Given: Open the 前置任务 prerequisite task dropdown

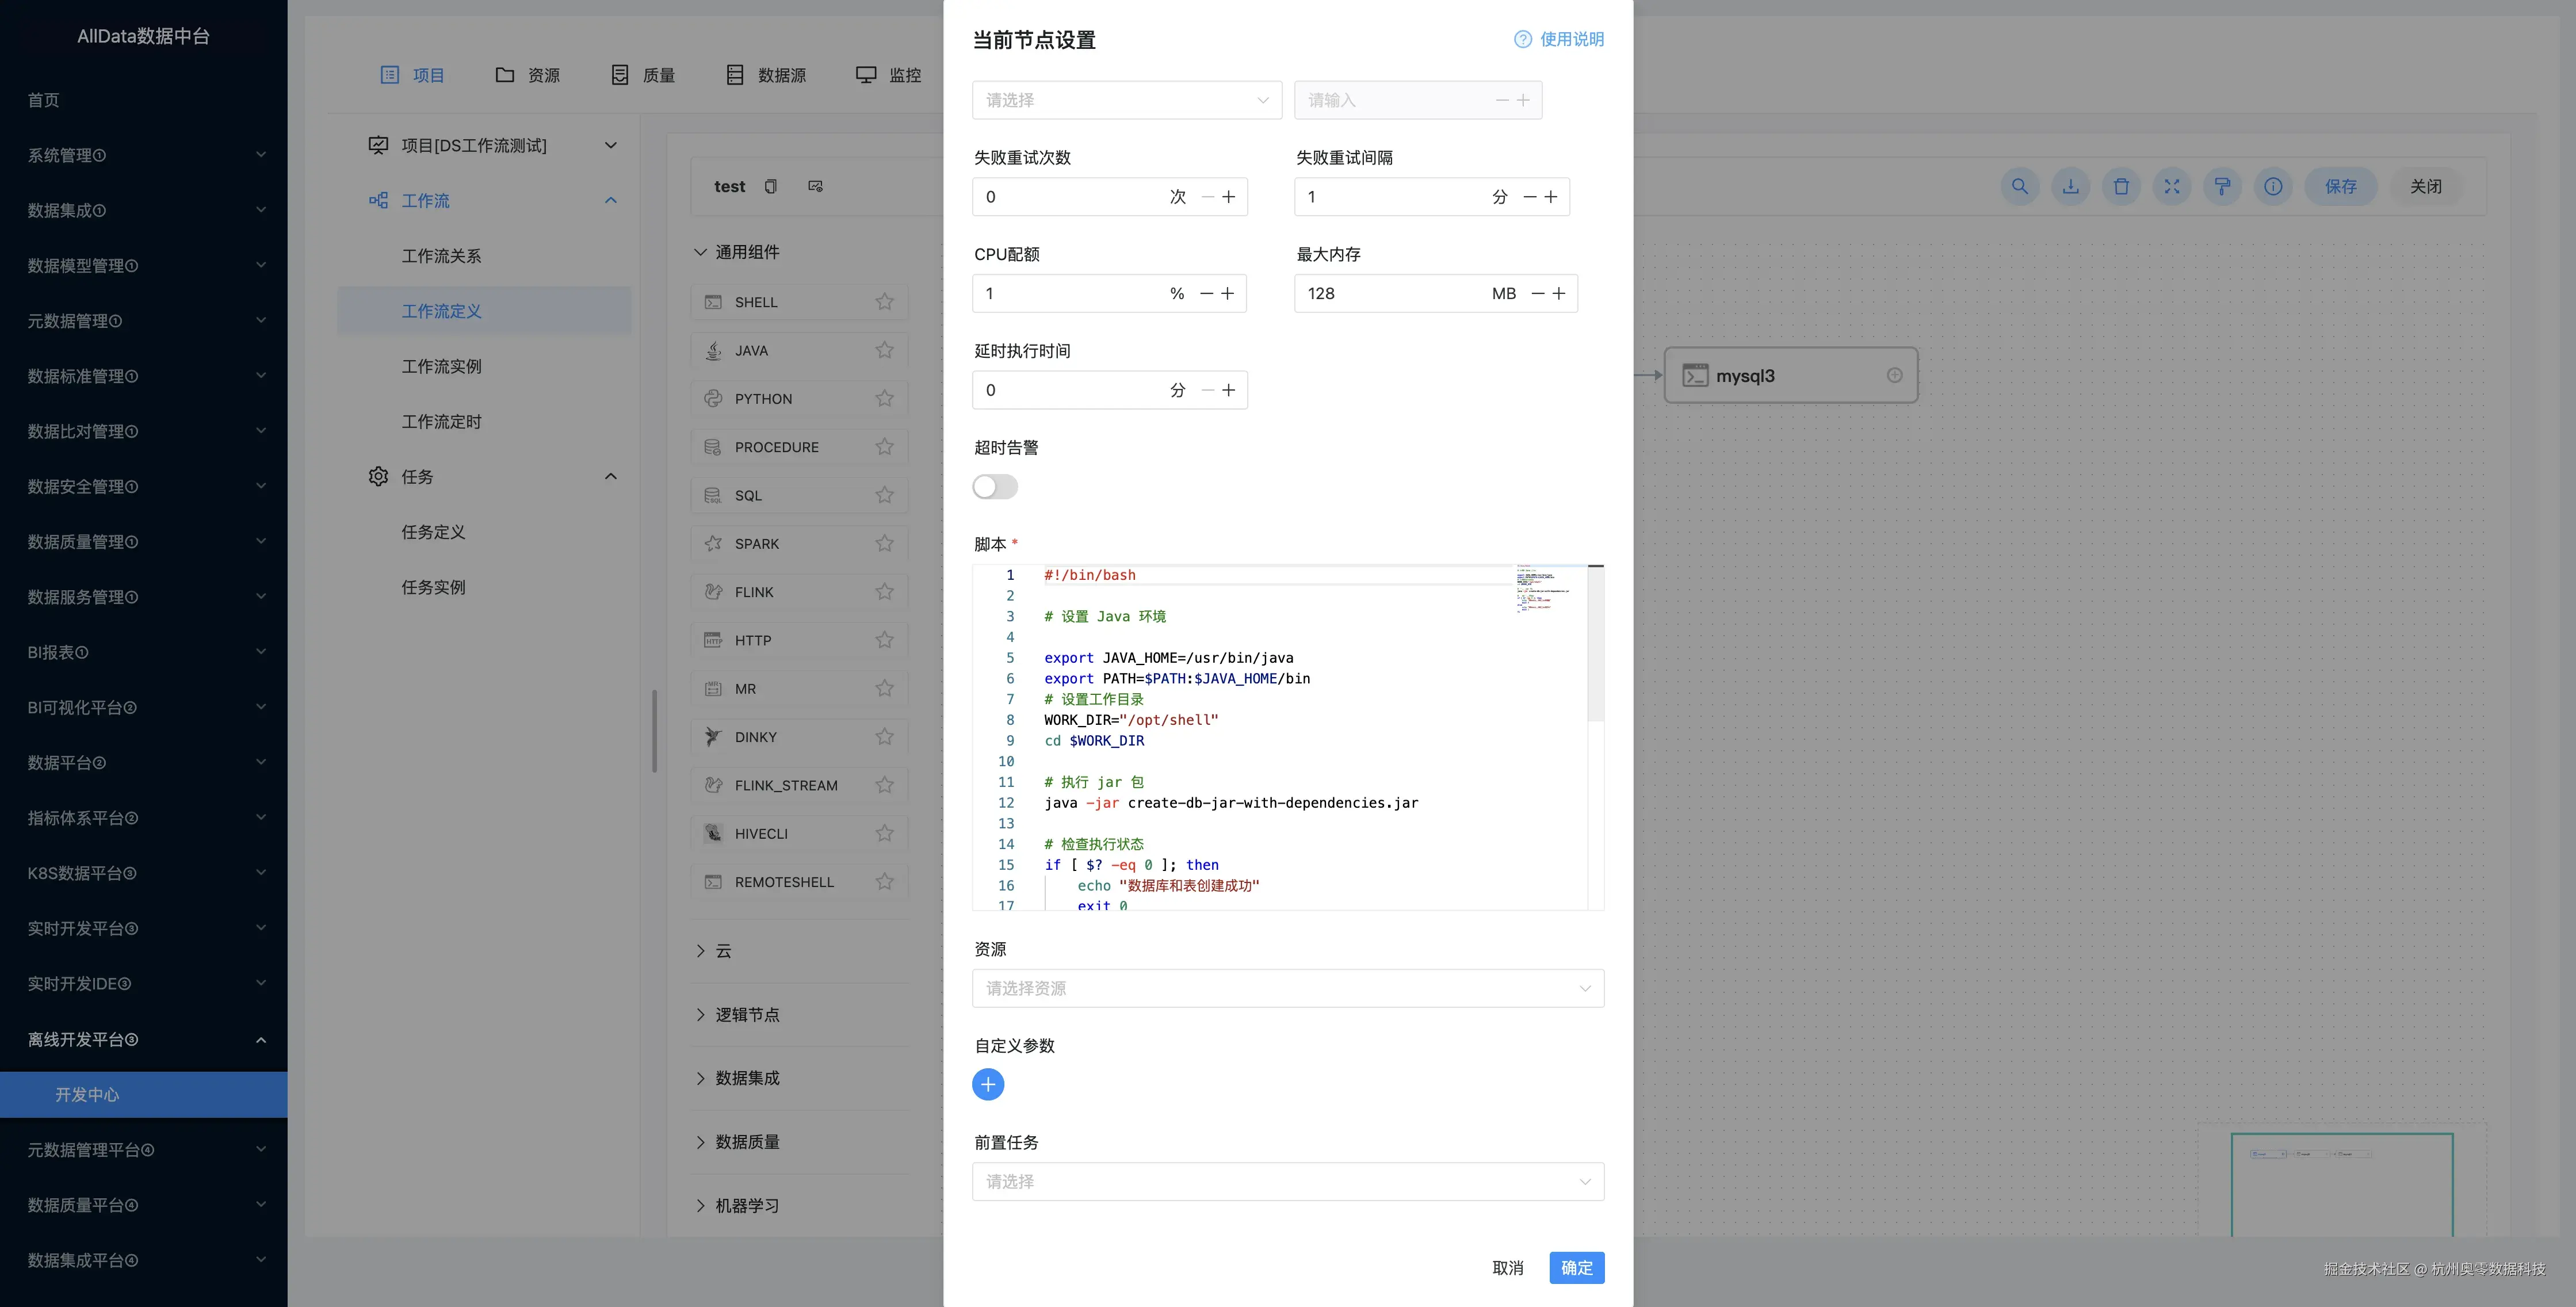Looking at the screenshot, I should coord(1288,1181).
